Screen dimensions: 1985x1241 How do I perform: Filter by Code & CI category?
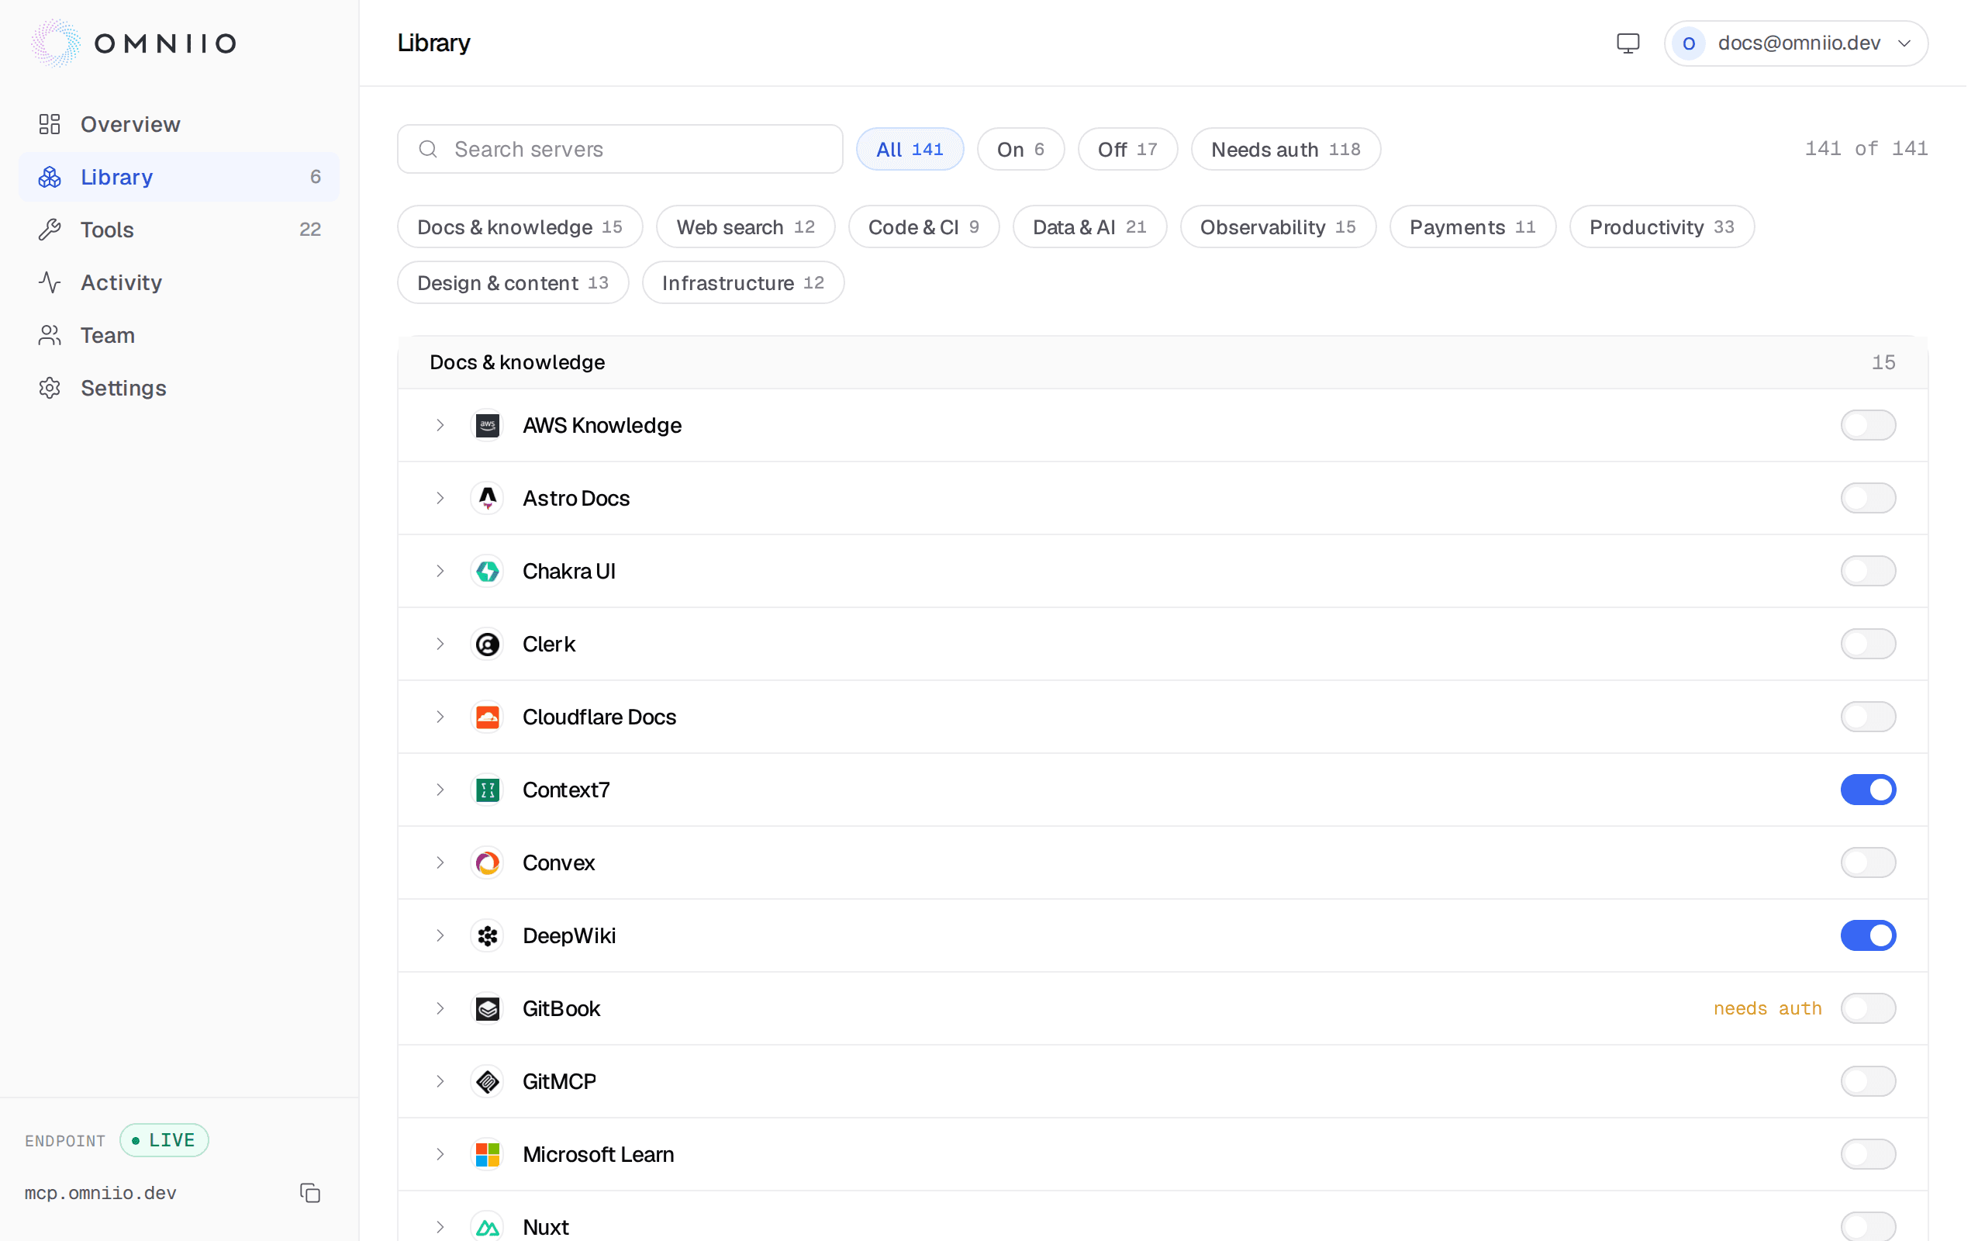923,226
